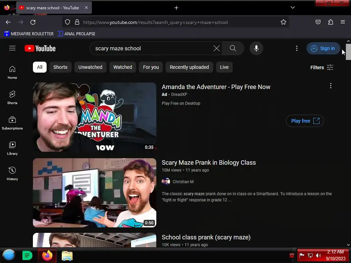Open the Pocket save icon
The width and height of the screenshot is (351, 263).
318,22
